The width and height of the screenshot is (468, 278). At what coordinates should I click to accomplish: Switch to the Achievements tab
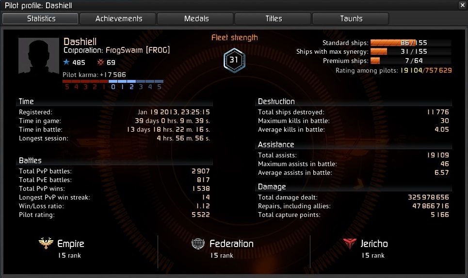click(118, 18)
